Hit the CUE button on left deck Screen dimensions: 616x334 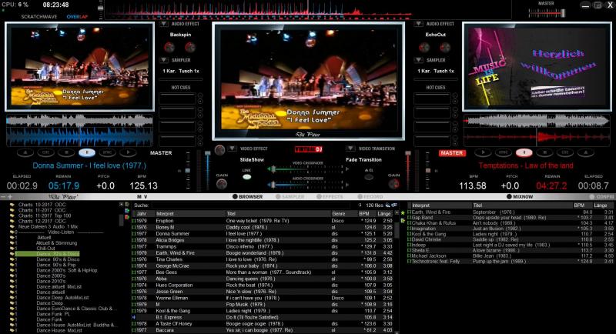(46, 152)
